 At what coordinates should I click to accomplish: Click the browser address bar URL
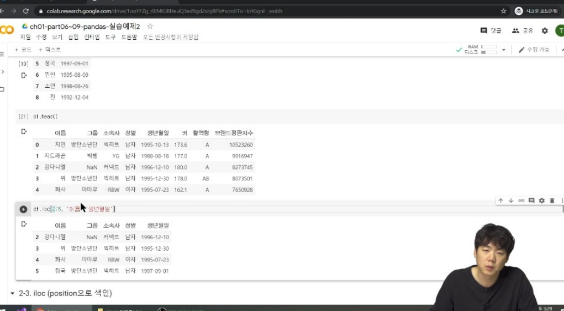point(165,11)
